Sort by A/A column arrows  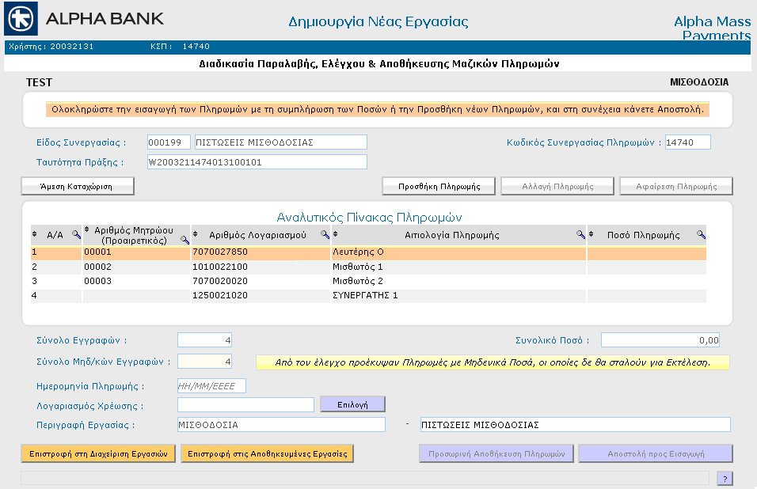click(x=34, y=234)
